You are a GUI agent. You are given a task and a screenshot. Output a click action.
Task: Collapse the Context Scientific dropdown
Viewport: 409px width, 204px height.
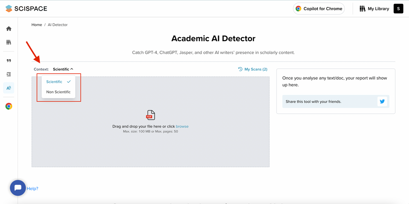coord(63,69)
